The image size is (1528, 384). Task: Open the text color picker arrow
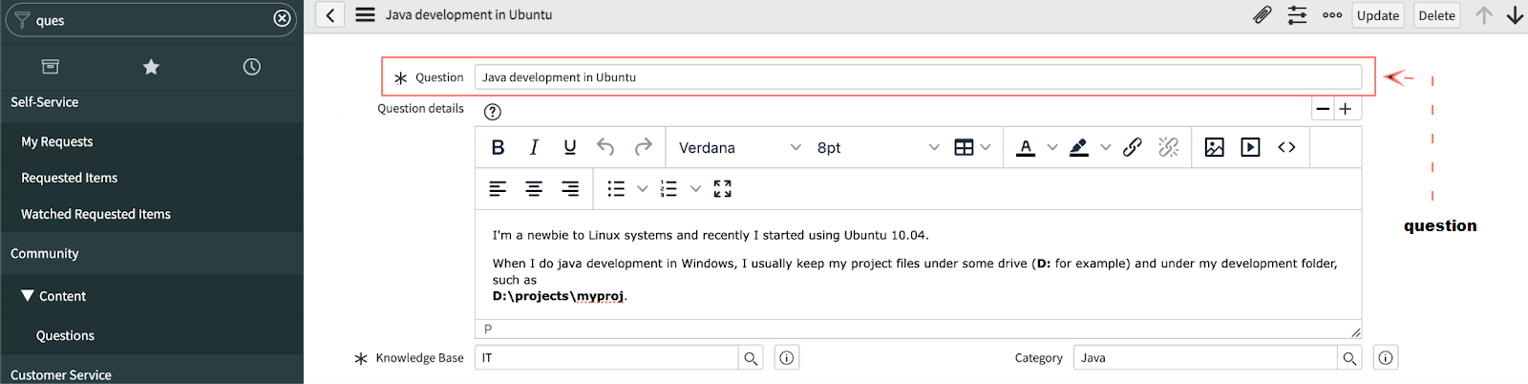coord(1052,147)
